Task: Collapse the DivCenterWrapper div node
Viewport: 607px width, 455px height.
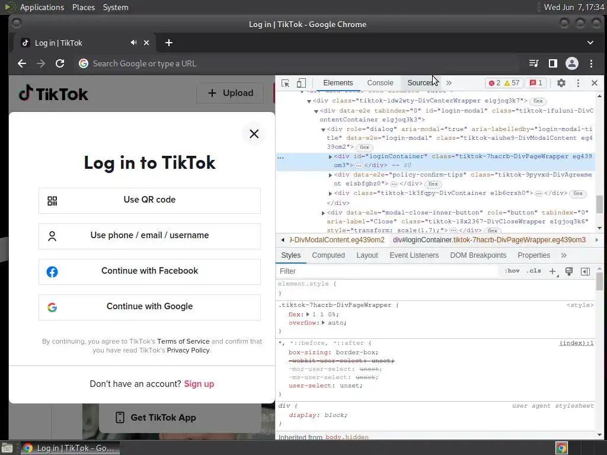Action: (x=309, y=101)
